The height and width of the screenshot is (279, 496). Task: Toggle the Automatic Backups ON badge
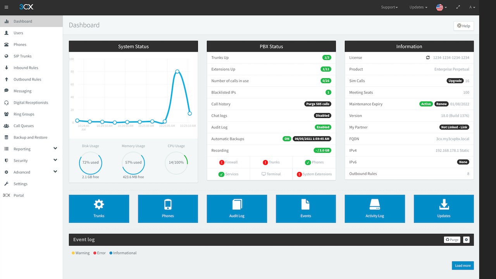click(287, 139)
